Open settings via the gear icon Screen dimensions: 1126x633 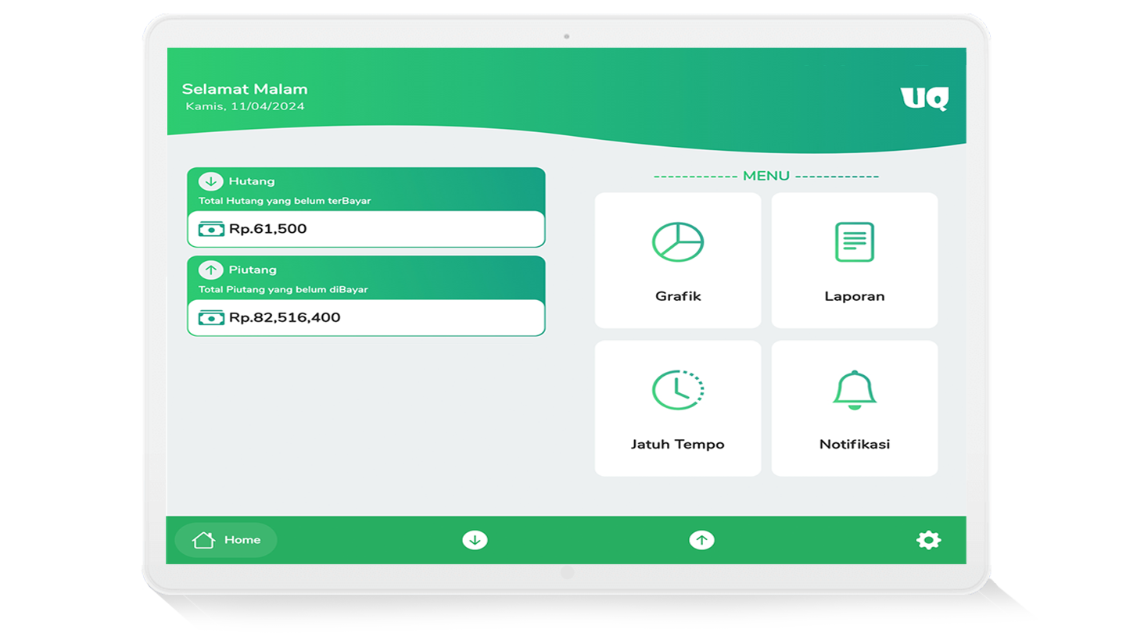coord(928,540)
